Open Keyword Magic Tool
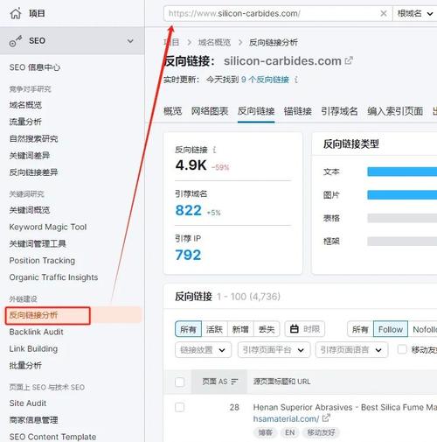 pos(48,227)
